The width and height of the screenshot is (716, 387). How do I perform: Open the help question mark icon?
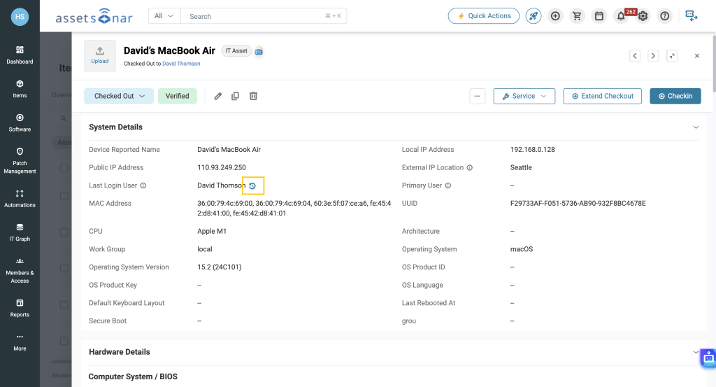(665, 16)
